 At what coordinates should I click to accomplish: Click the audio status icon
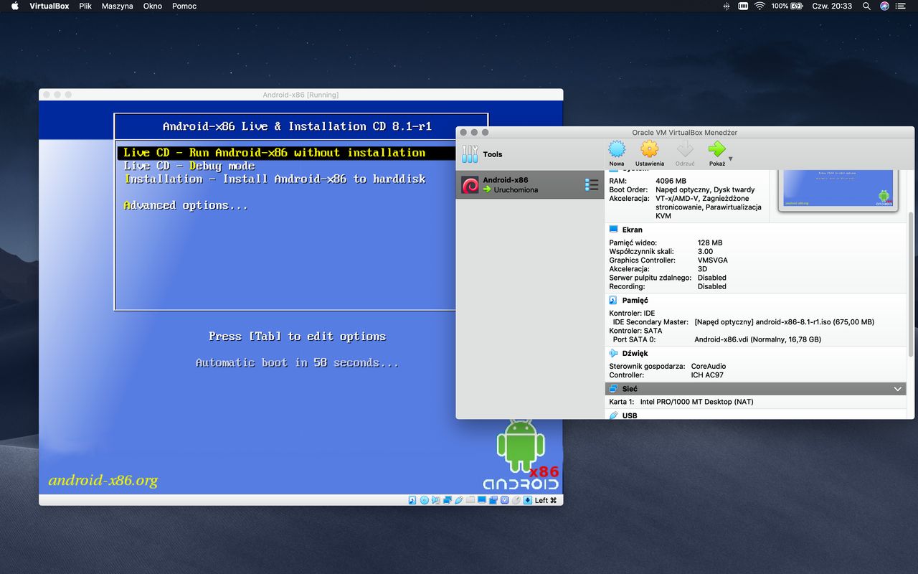(x=436, y=500)
